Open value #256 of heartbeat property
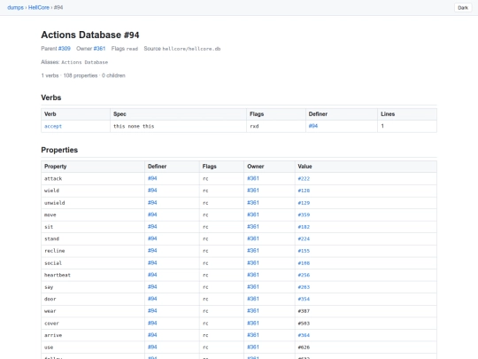Viewport: 478px width, 359px height. pos(304,275)
